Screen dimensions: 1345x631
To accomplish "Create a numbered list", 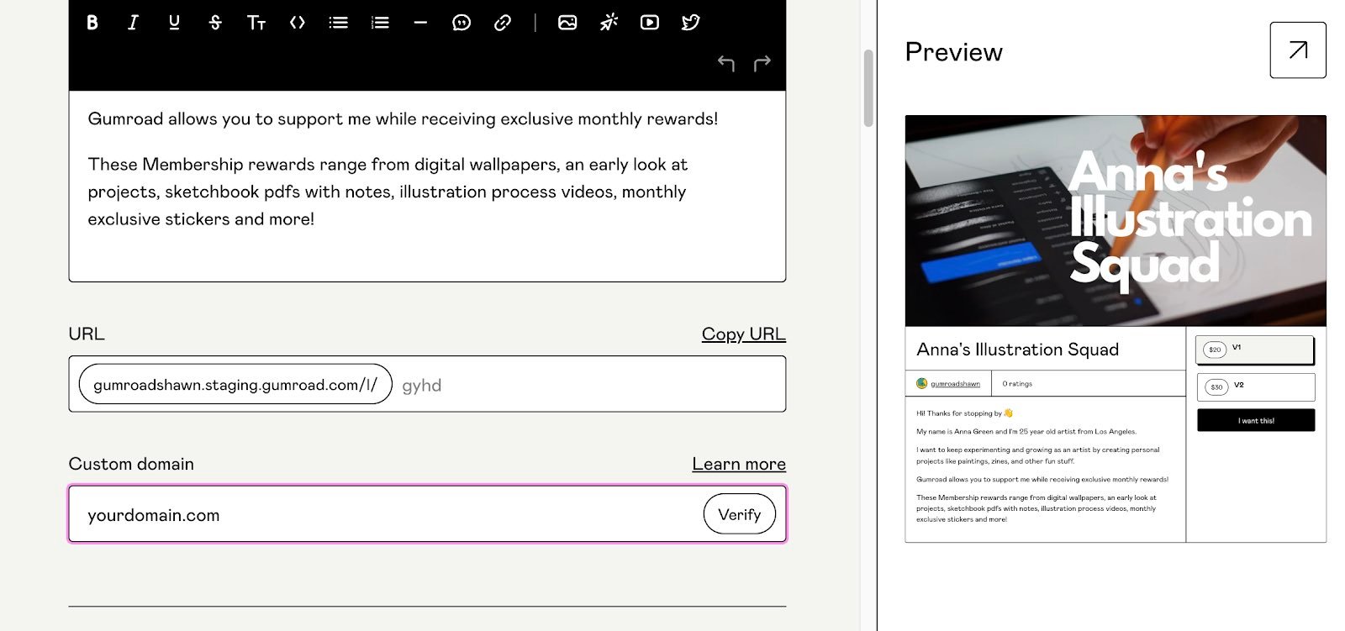I will [x=380, y=23].
